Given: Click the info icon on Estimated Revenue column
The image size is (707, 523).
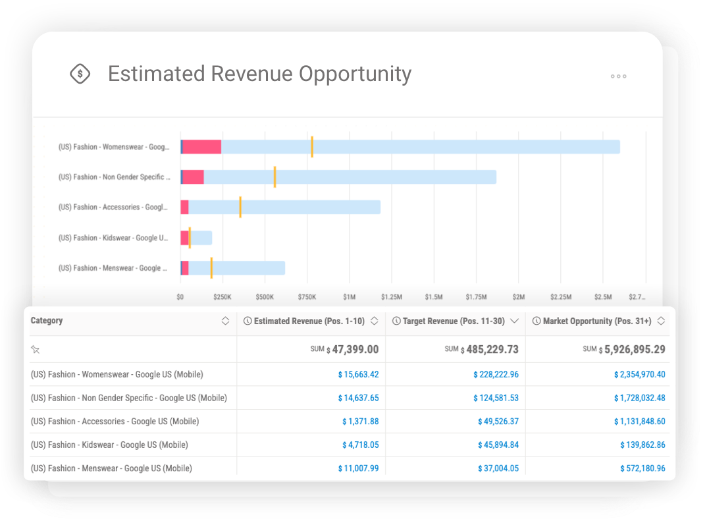Looking at the screenshot, I should coord(247,321).
